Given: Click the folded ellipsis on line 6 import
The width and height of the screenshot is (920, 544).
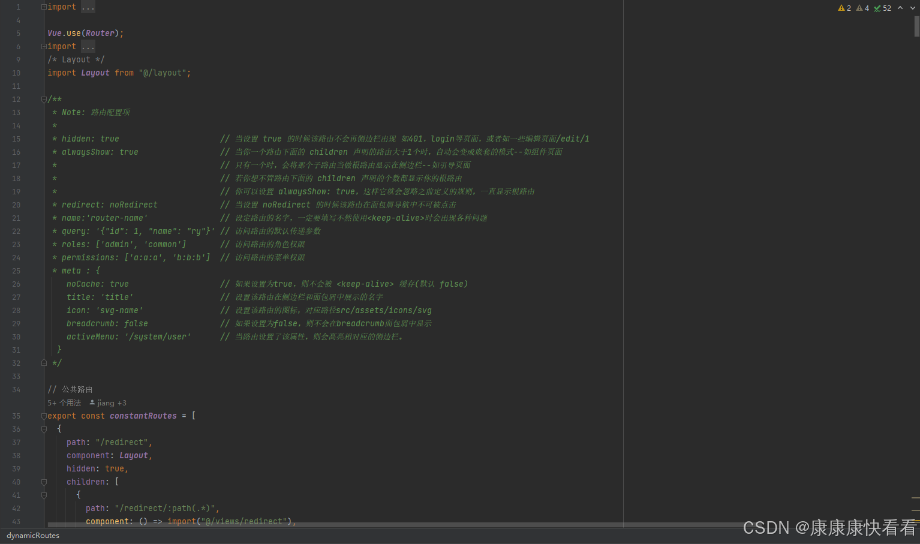Looking at the screenshot, I should click(x=88, y=47).
